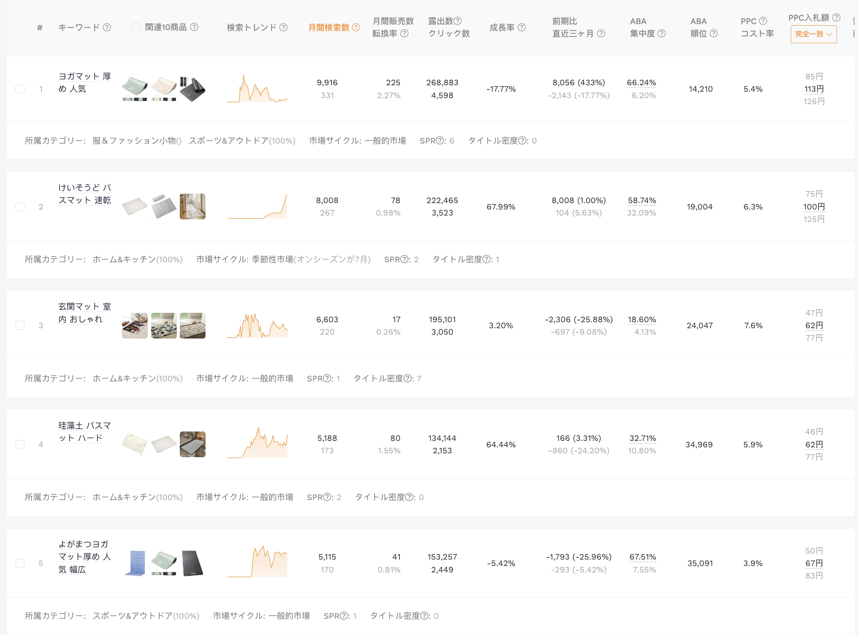Open the 完全一致 match type dropdown

(x=813, y=34)
